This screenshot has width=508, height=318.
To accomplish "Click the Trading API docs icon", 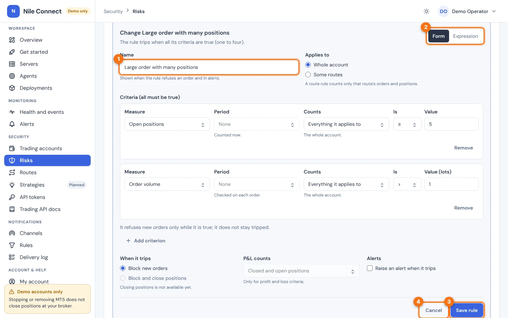I will [x=12, y=209].
